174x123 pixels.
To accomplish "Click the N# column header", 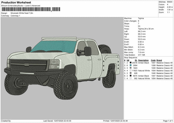I will [128, 60].
